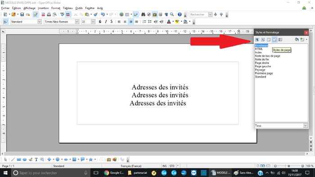Show Character styles in Styles panel

pos(263,40)
